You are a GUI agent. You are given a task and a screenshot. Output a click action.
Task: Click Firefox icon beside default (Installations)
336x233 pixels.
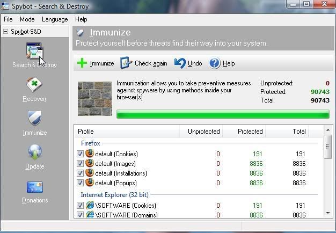[90, 173]
